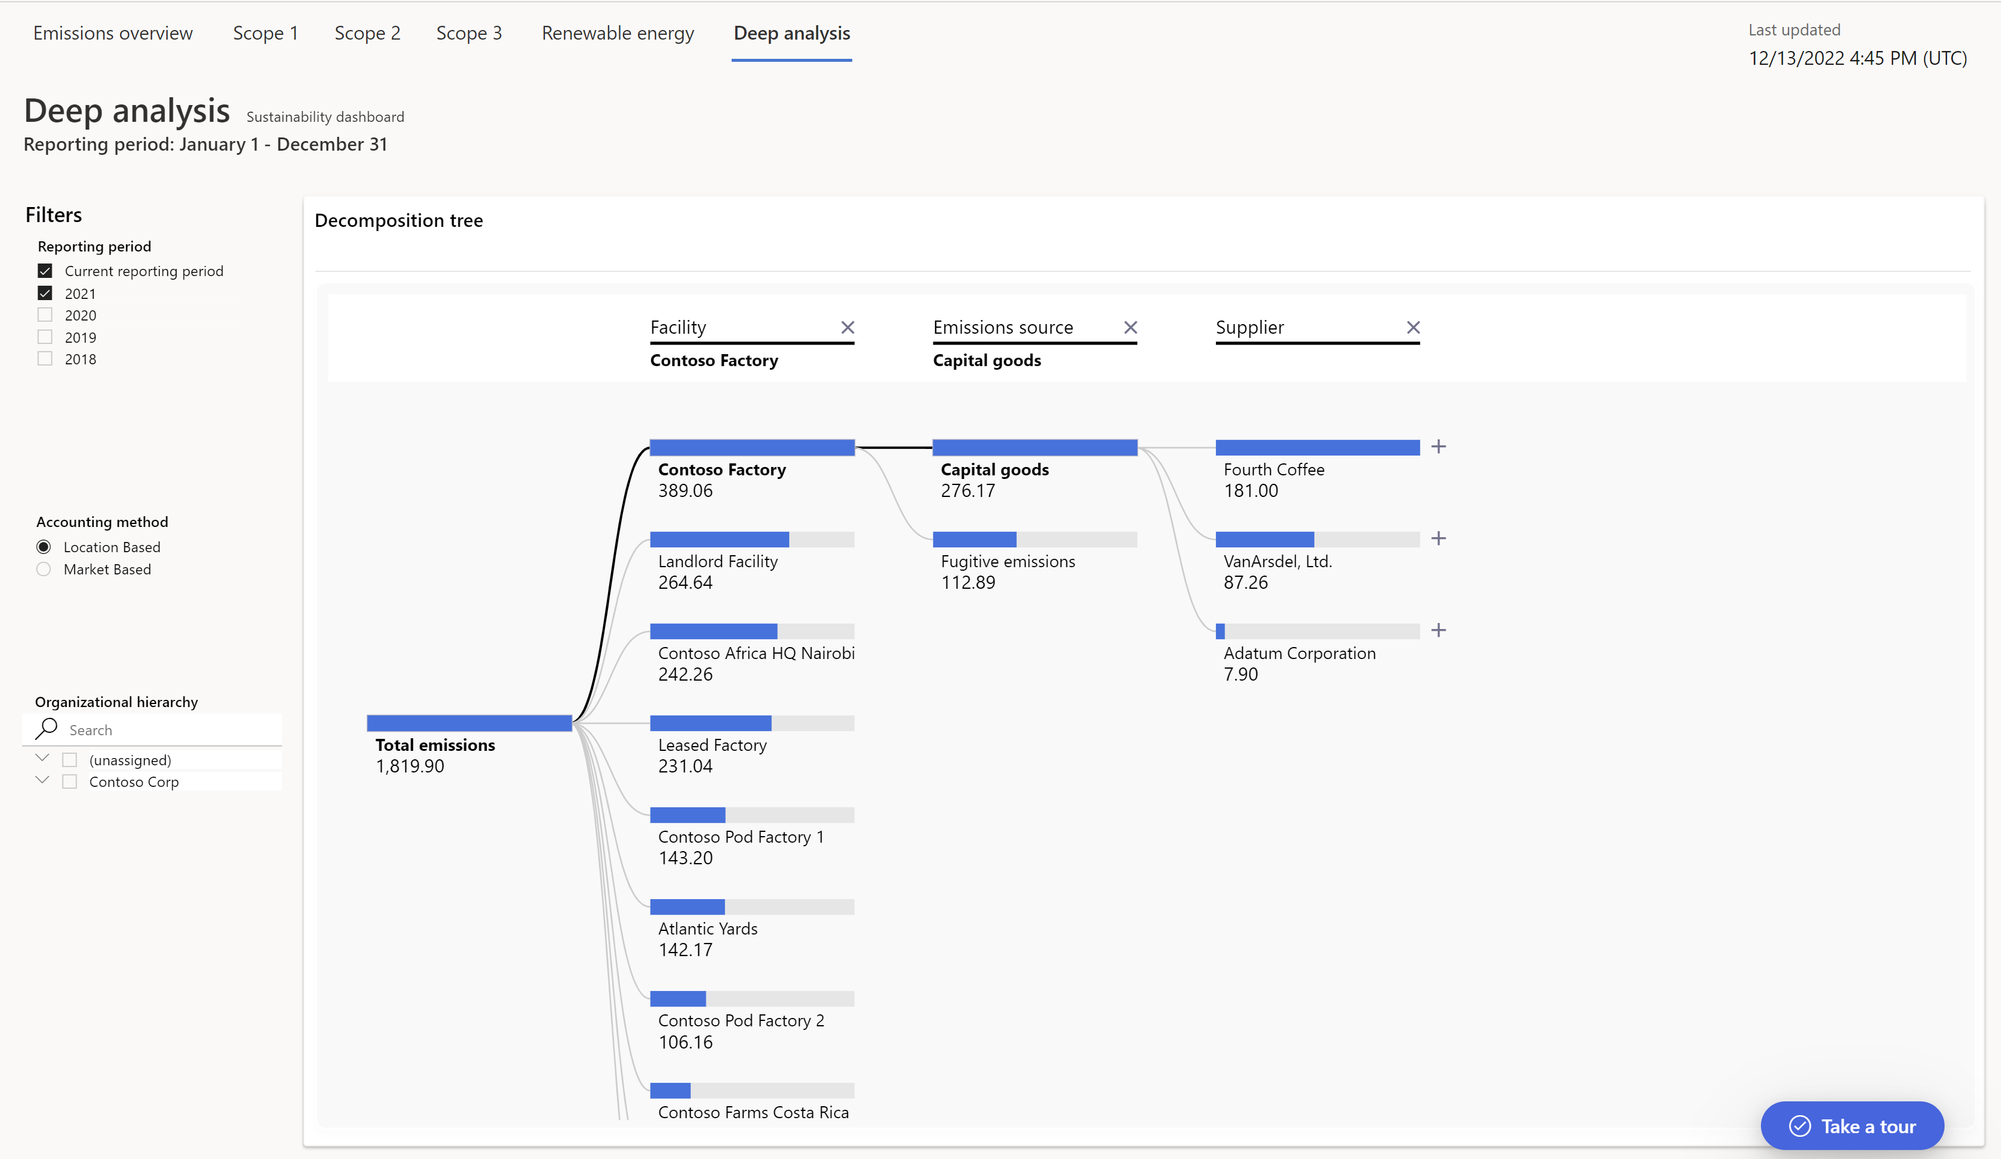Image resolution: width=2001 pixels, height=1159 pixels.
Task: Expand Fourth Coffee node with plus icon
Action: pos(1438,447)
